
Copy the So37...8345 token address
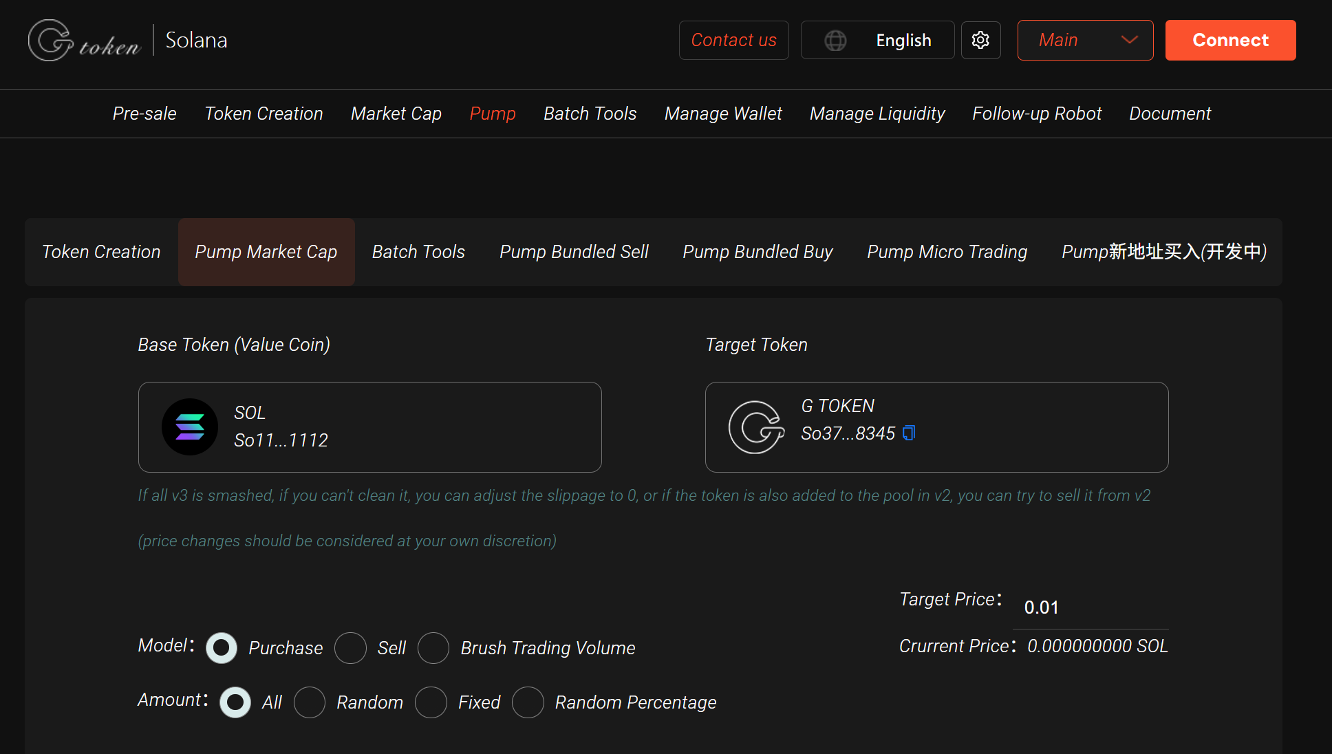(910, 433)
